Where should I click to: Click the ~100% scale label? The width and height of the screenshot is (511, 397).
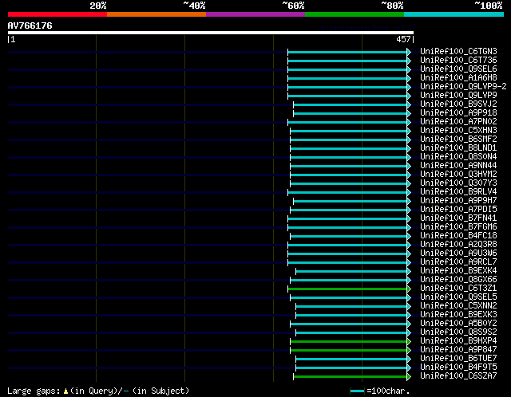488,6
